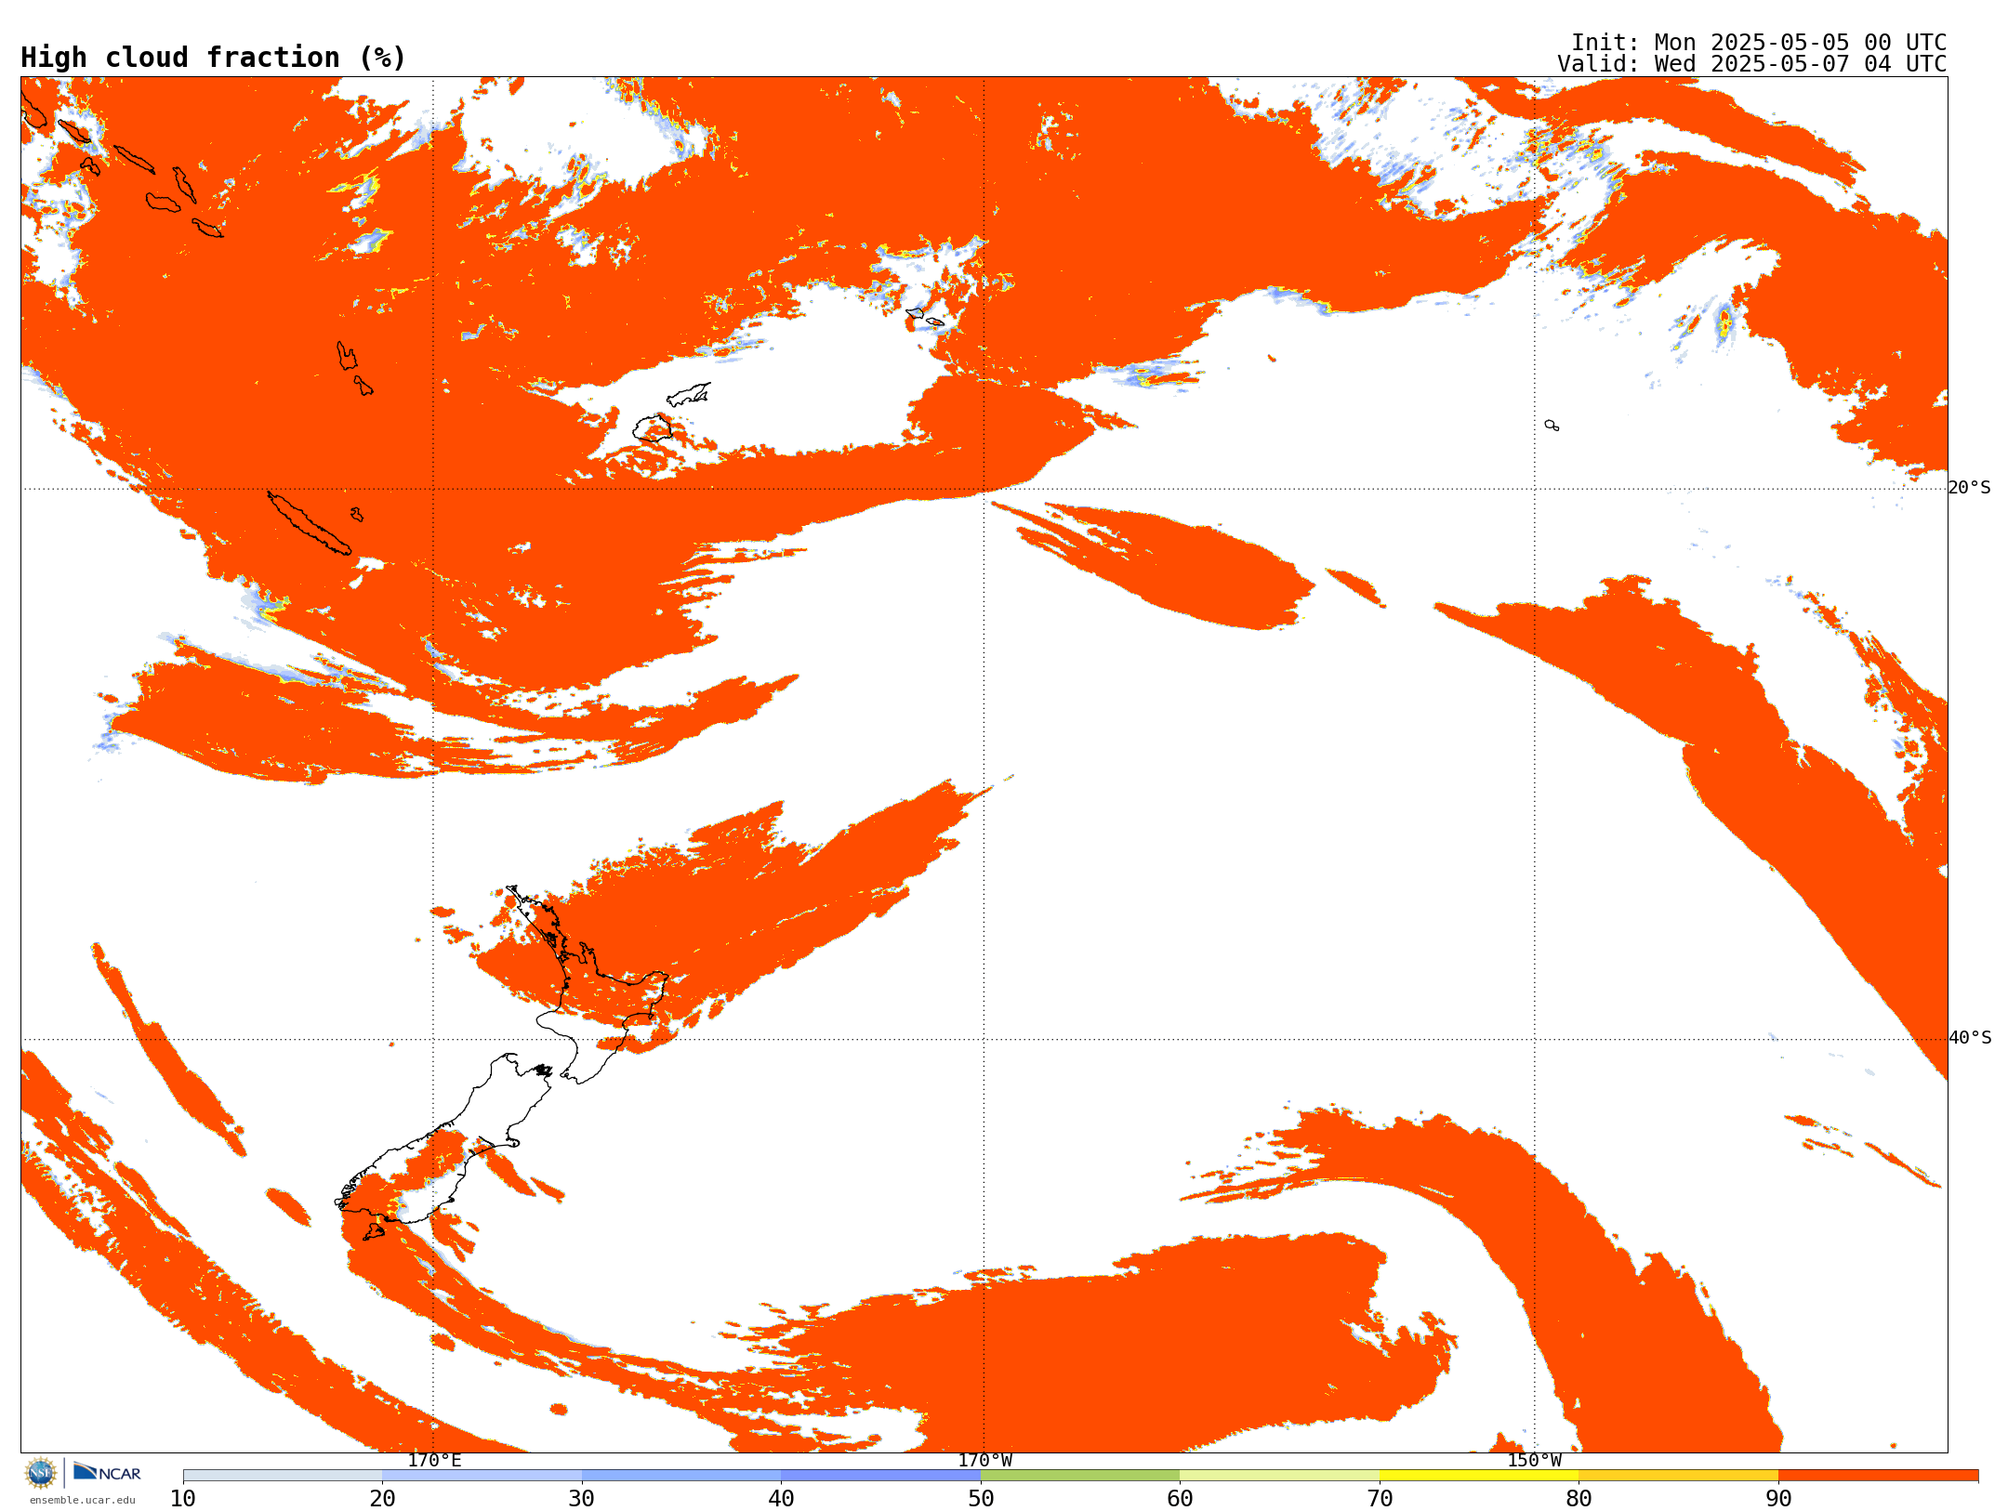The image size is (2008, 1511).
Task: Pick the 50-60 green colorbar swatch
Action: [1080, 1476]
